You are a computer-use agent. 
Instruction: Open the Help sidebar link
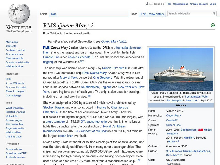coord(9,79)
